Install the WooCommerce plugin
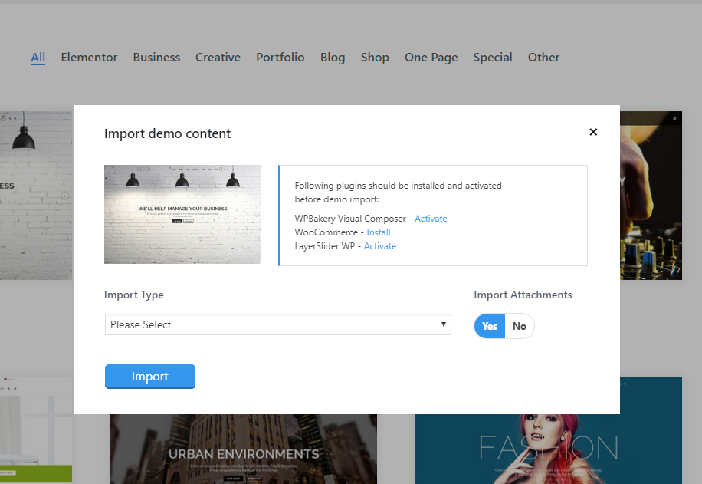702x484 pixels. coord(379,232)
